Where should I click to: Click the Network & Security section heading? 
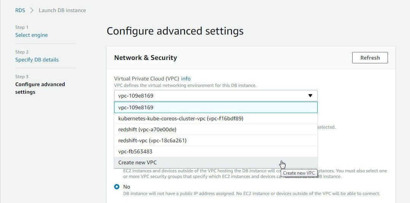click(145, 58)
